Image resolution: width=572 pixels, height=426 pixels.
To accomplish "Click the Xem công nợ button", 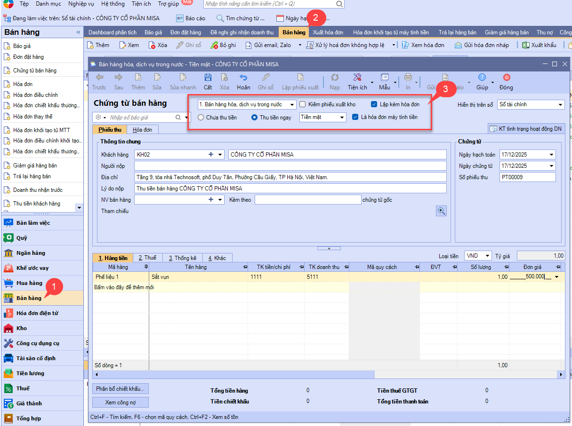I will coord(121,402).
